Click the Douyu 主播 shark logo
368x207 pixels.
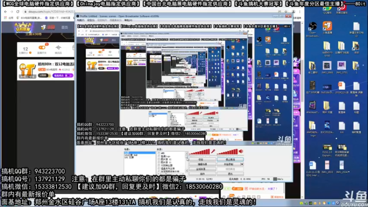[x=48, y=27]
